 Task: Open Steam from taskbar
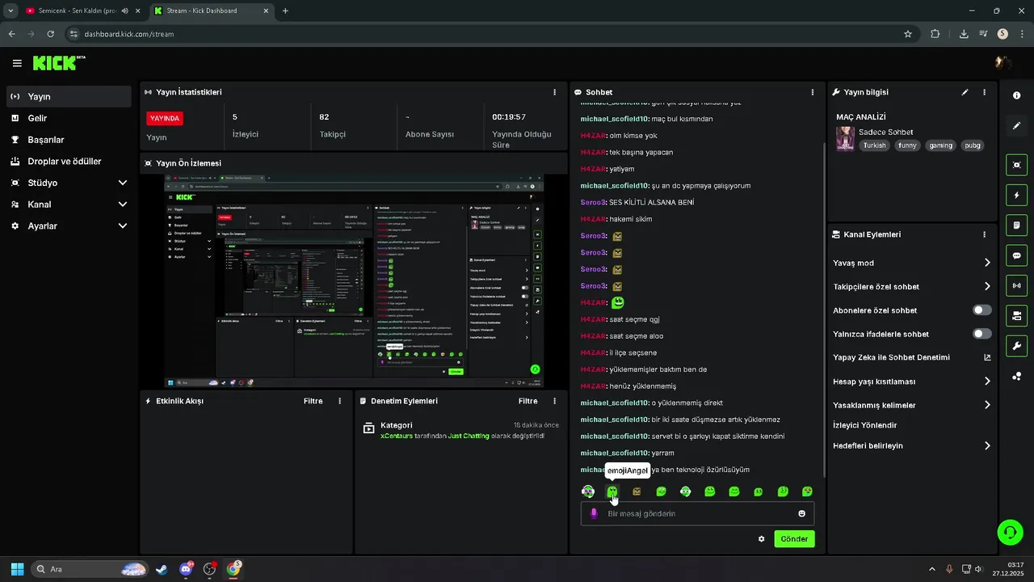coord(162,569)
